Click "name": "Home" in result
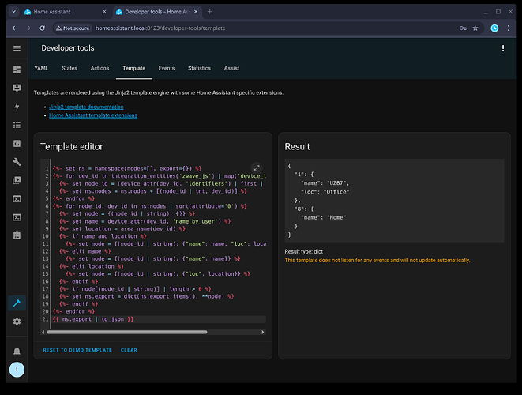Image resolution: width=522 pixels, height=395 pixels. pos(323,217)
